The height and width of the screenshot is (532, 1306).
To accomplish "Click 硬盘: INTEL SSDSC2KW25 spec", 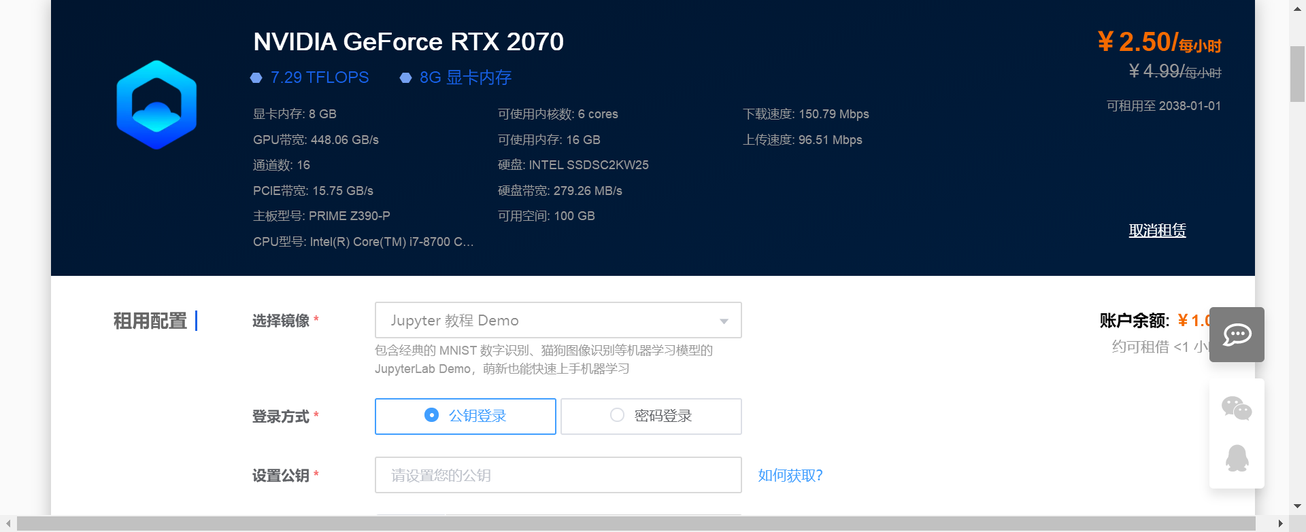I will point(573,165).
